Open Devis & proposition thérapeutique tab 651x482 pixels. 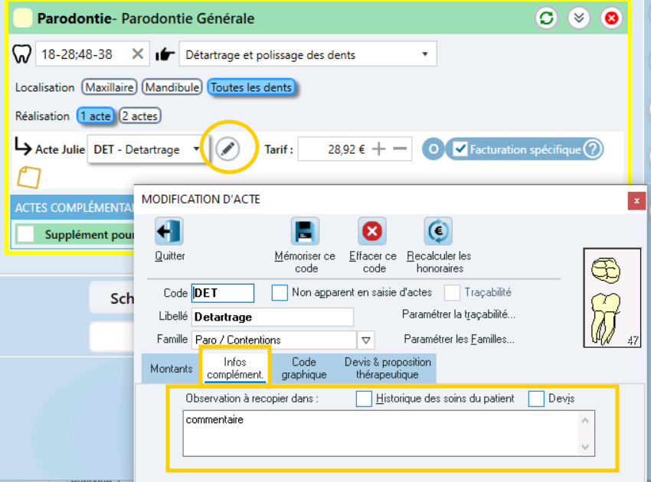tap(388, 368)
